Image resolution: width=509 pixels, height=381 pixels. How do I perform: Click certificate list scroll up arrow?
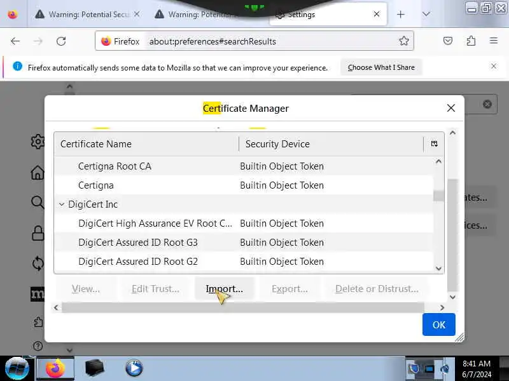(438, 161)
